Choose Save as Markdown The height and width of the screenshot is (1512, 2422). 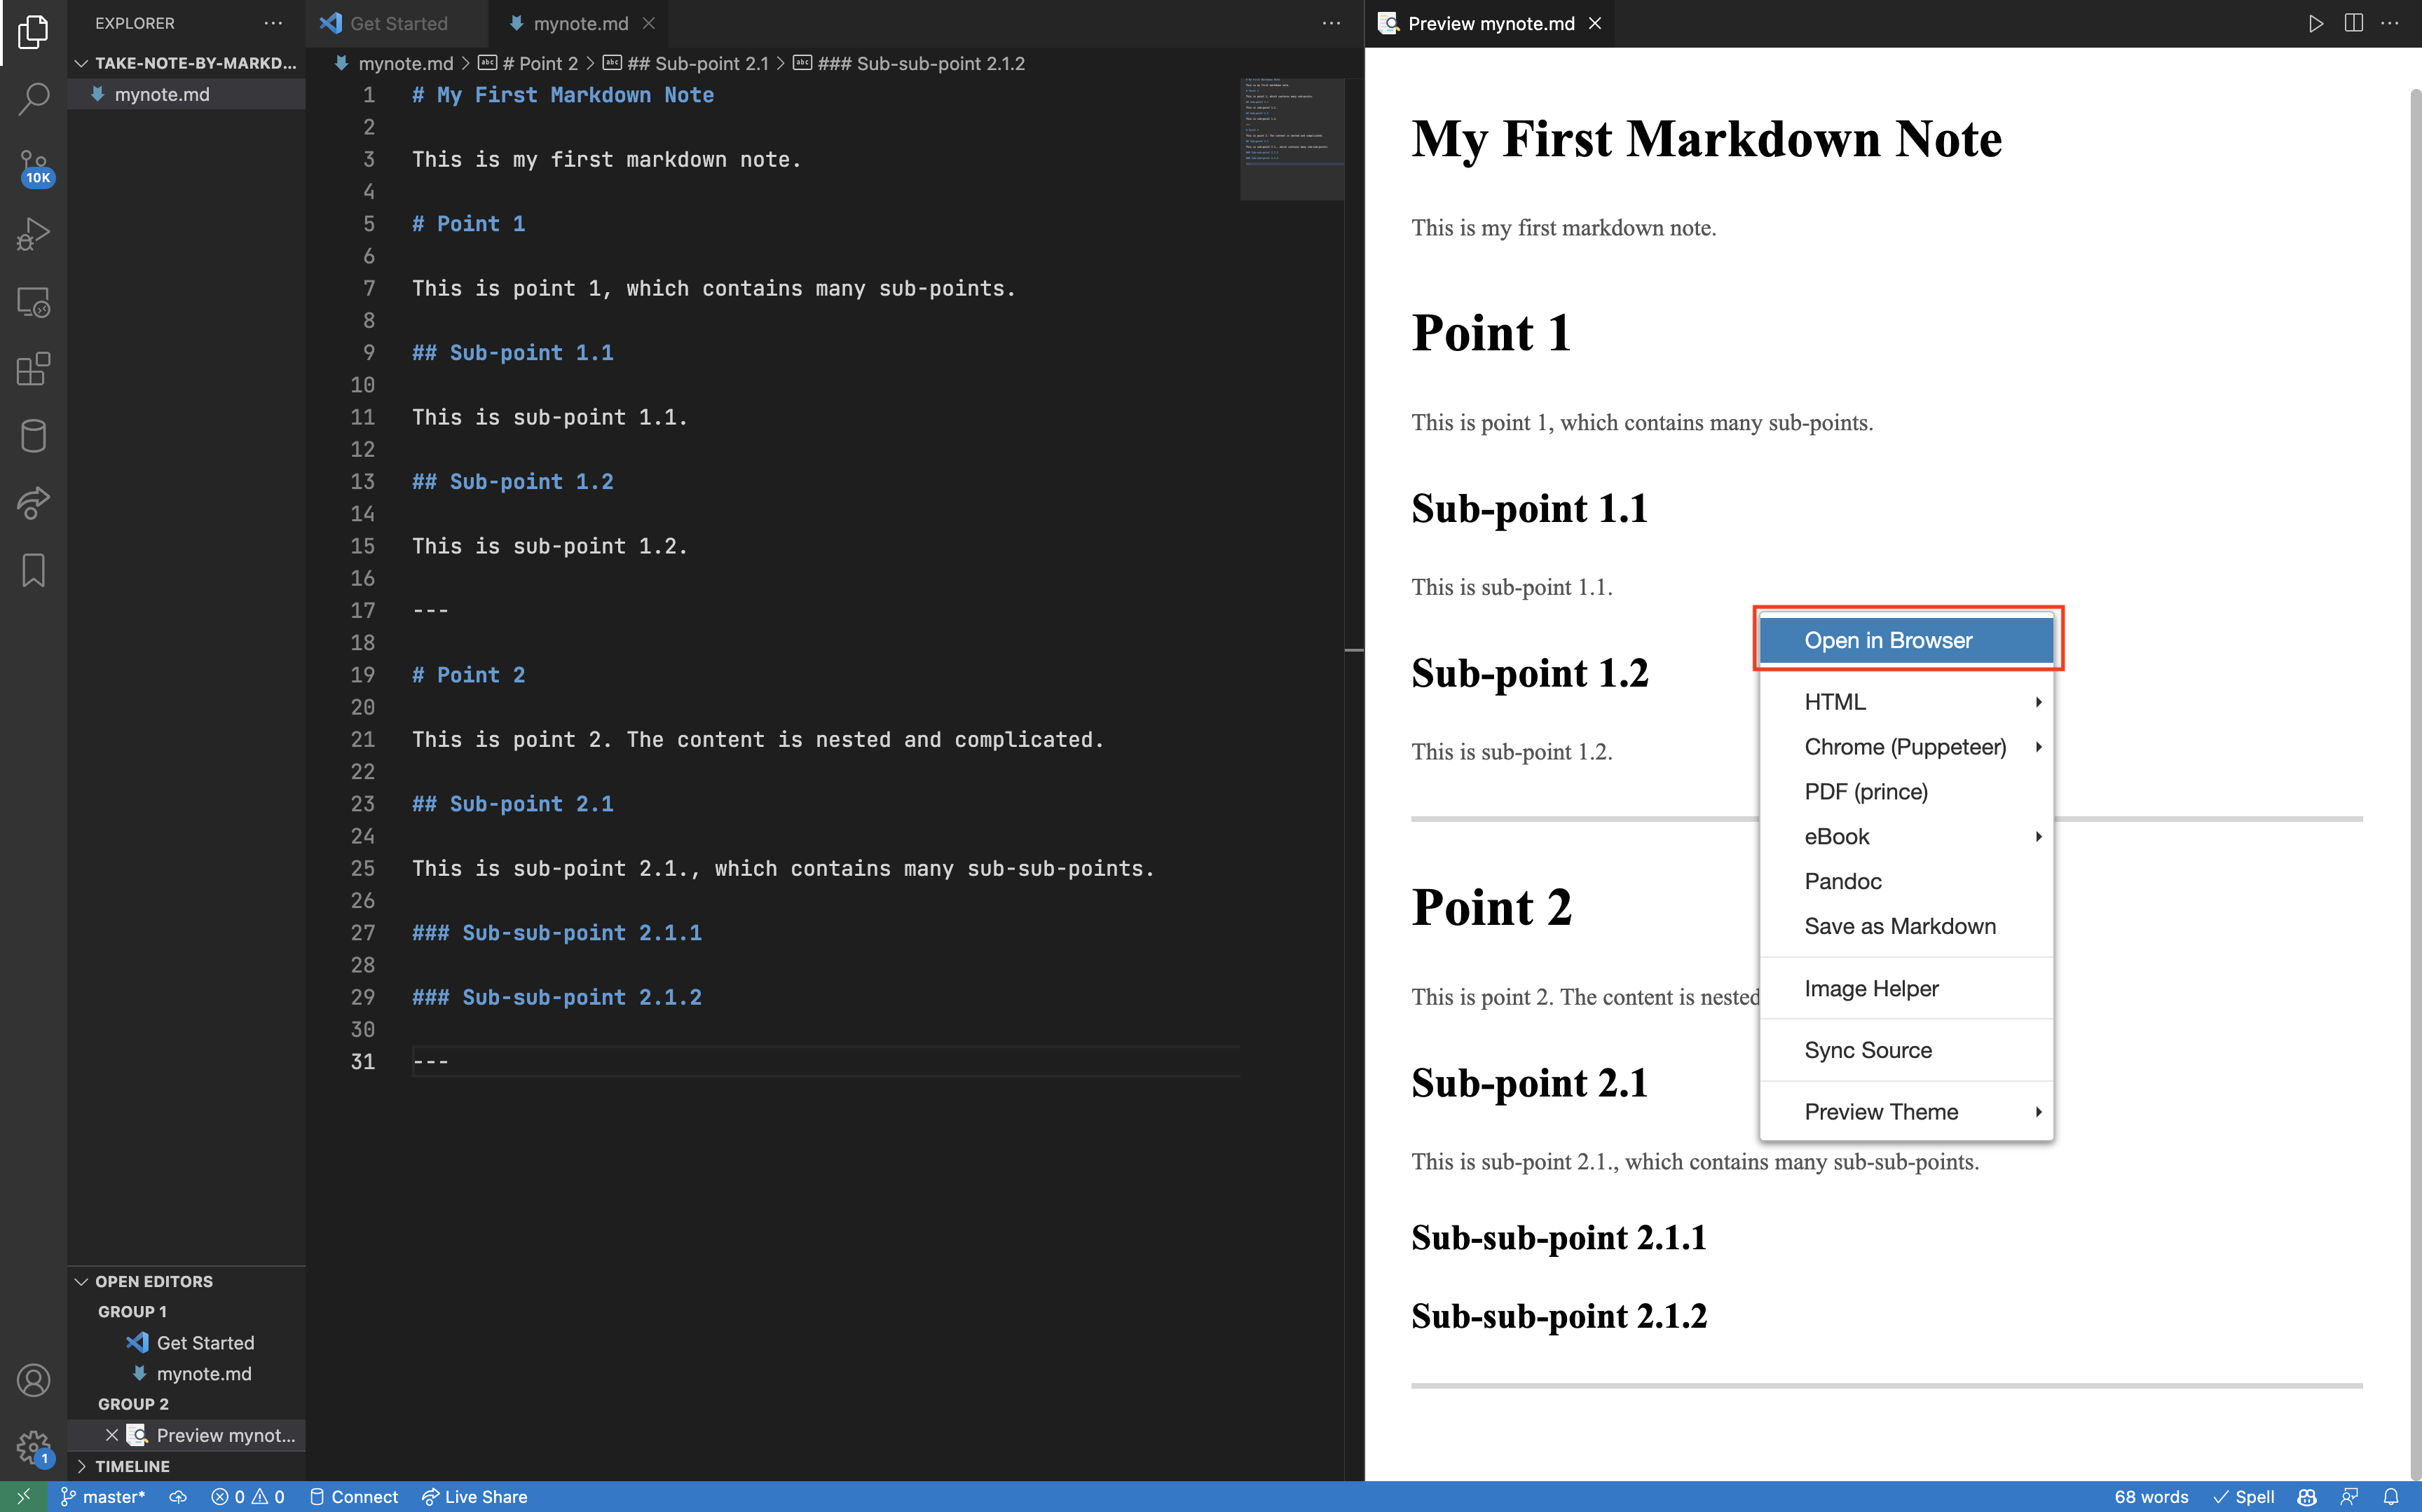point(1906,926)
